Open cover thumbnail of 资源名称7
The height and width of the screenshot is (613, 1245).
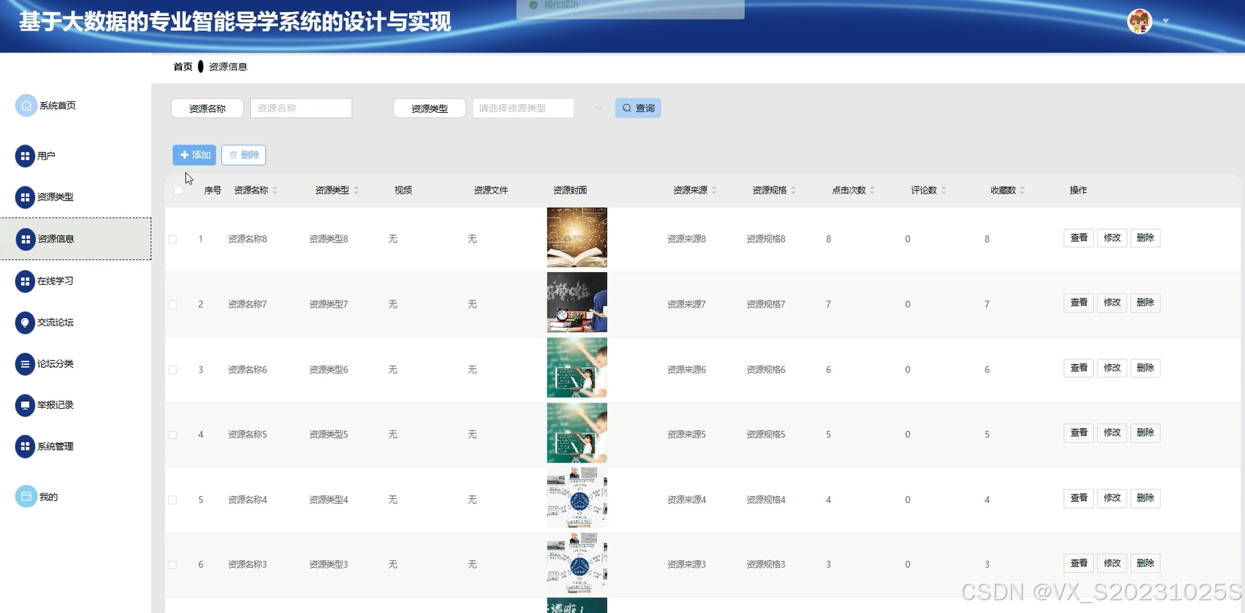[x=577, y=303]
